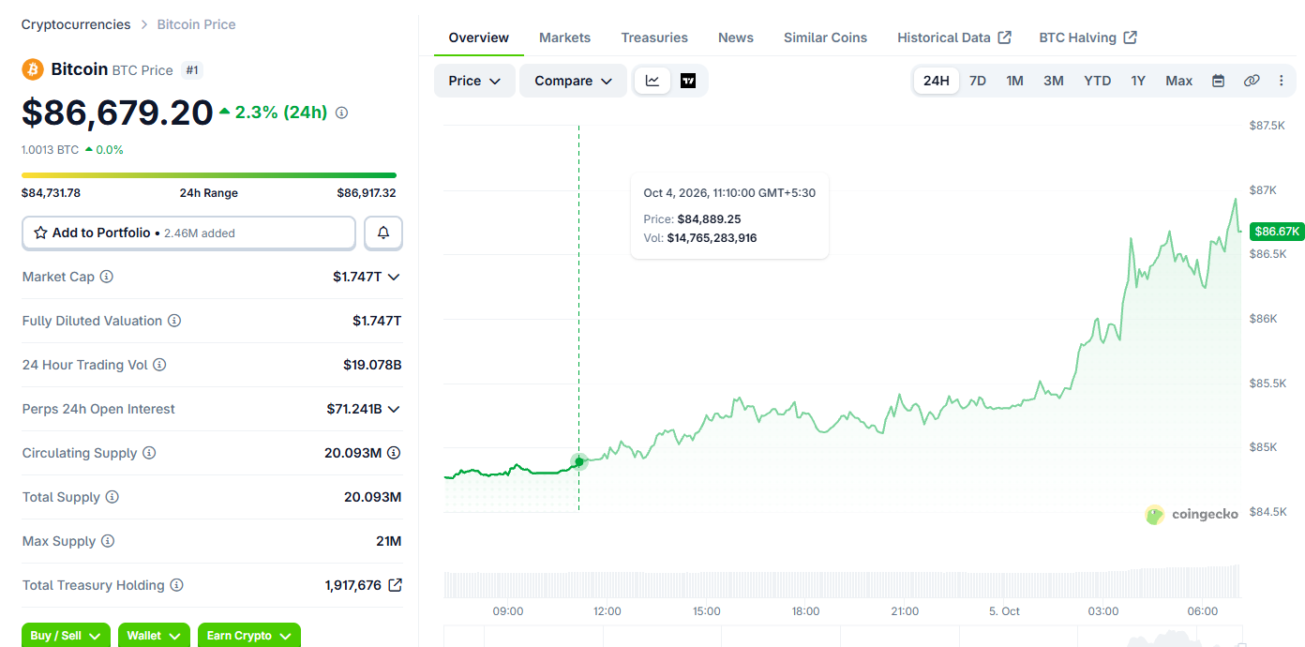Switch to line chart view icon
The image size is (1305, 647).
click(652, 81)
